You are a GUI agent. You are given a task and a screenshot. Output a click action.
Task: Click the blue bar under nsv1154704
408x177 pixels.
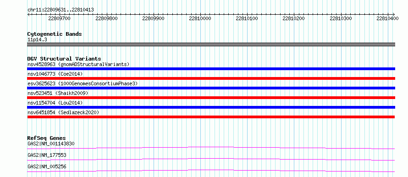pyautogui.click(x=211, y=107)
